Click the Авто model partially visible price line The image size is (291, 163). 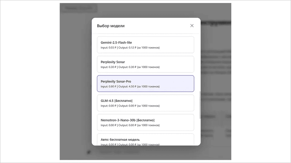[130, 144]
